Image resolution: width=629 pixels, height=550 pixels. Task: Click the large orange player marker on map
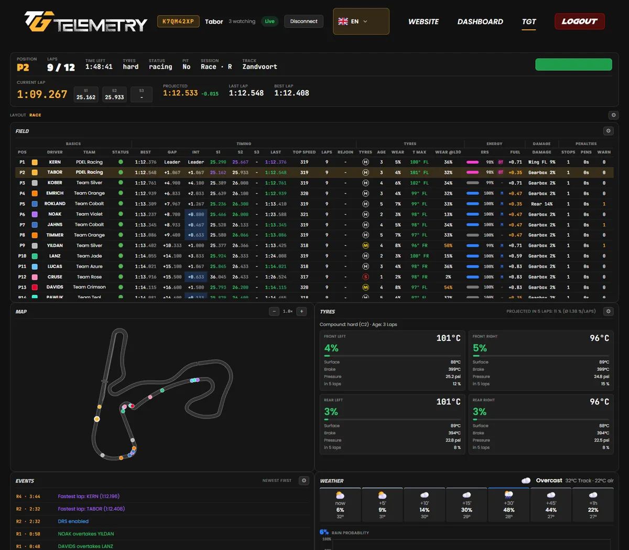[x=97, y=419]
